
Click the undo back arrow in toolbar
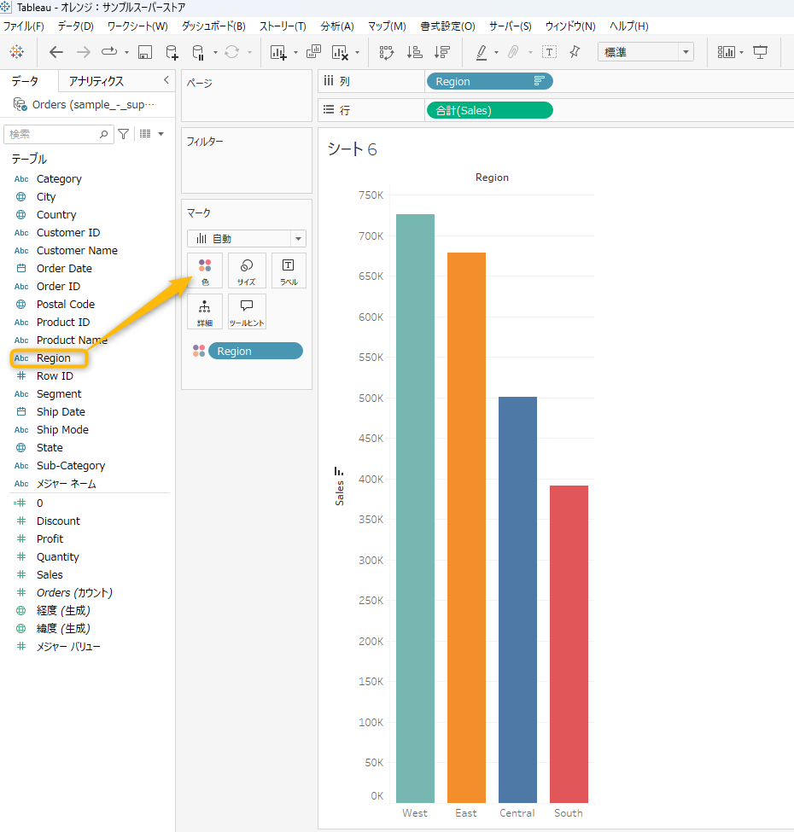56,52
